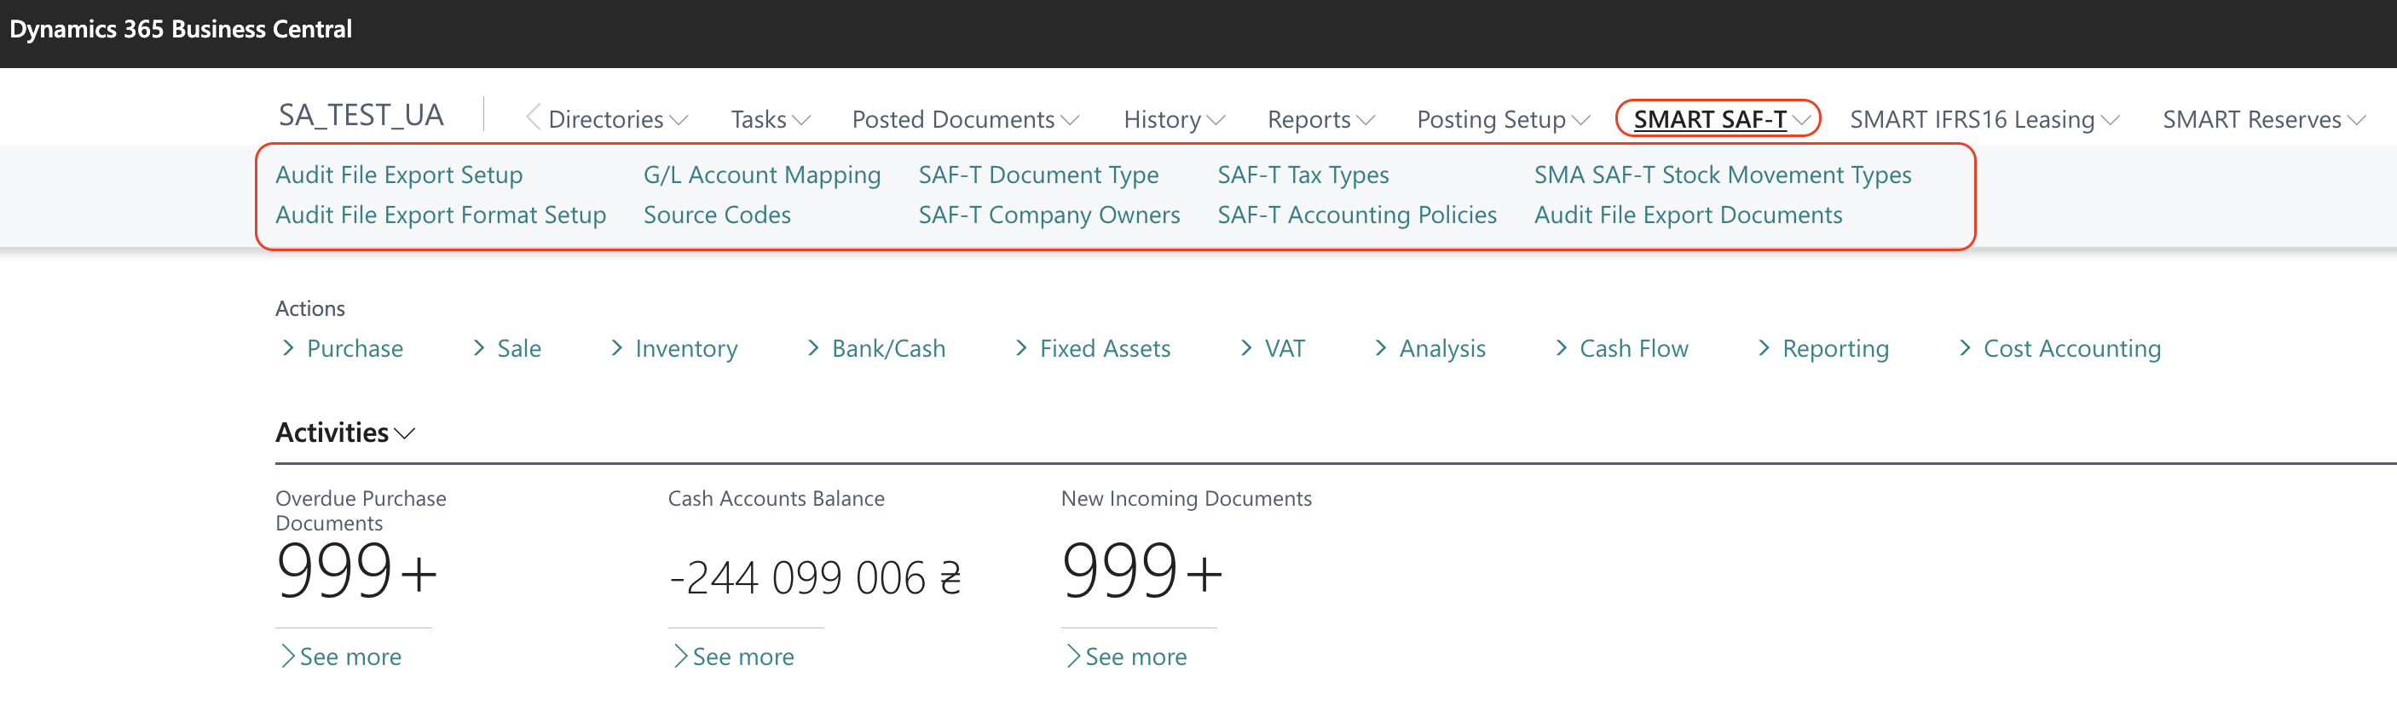Expand the Reporting actions group
2397x705 pixels.
click(x=1822, y=348)
